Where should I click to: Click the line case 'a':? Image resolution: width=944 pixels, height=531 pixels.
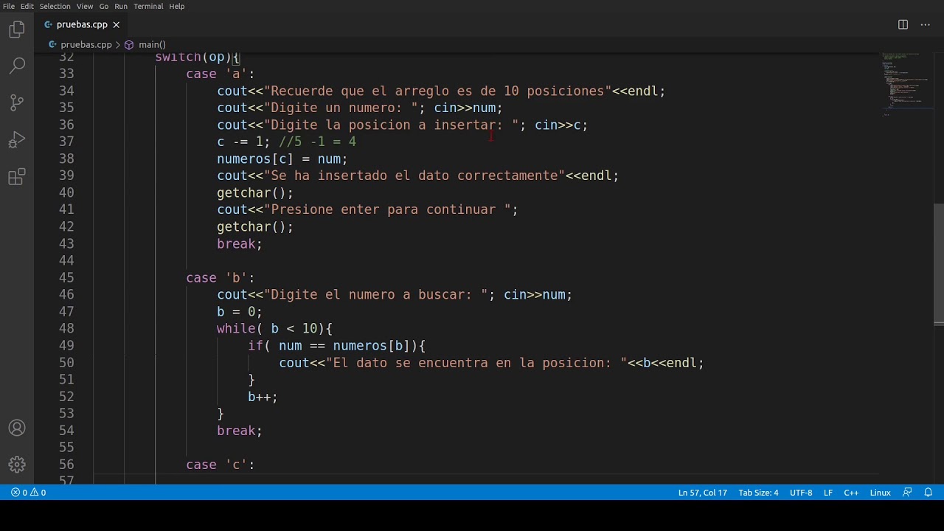[220, 74]
